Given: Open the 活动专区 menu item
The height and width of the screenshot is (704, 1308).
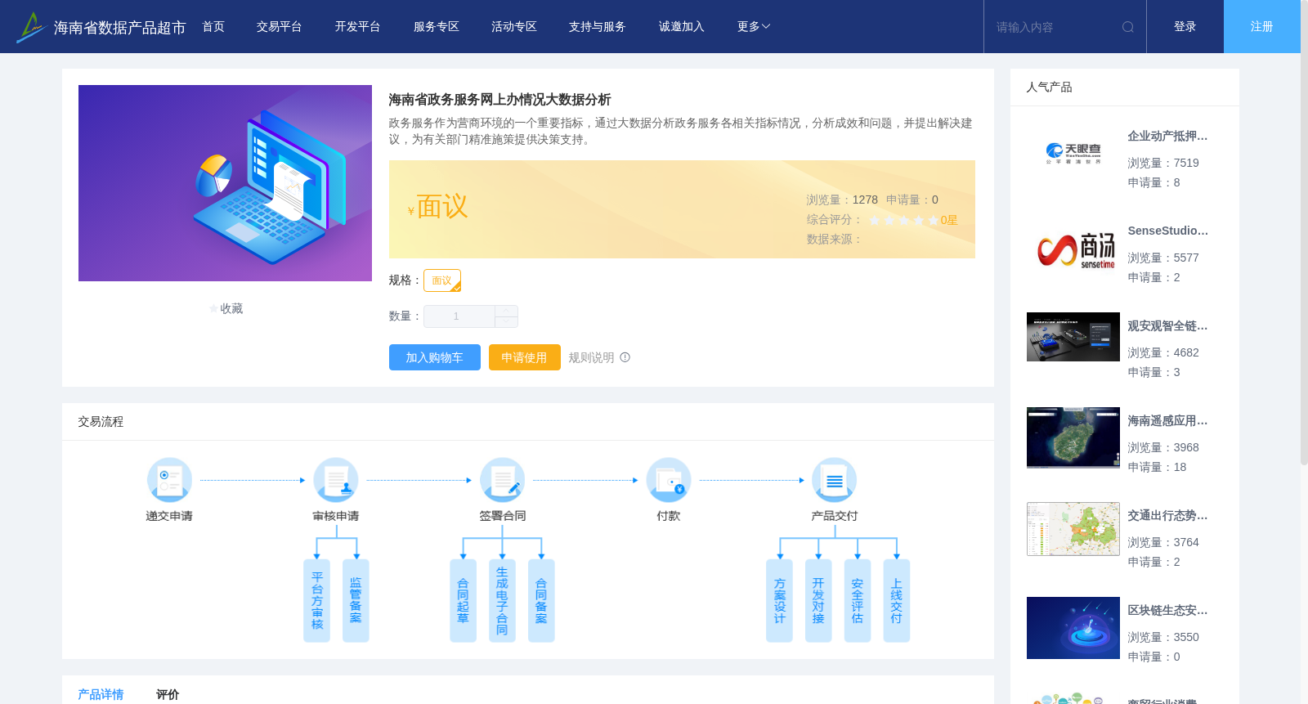Looking at the screenshot, I should tap(514, 27).
